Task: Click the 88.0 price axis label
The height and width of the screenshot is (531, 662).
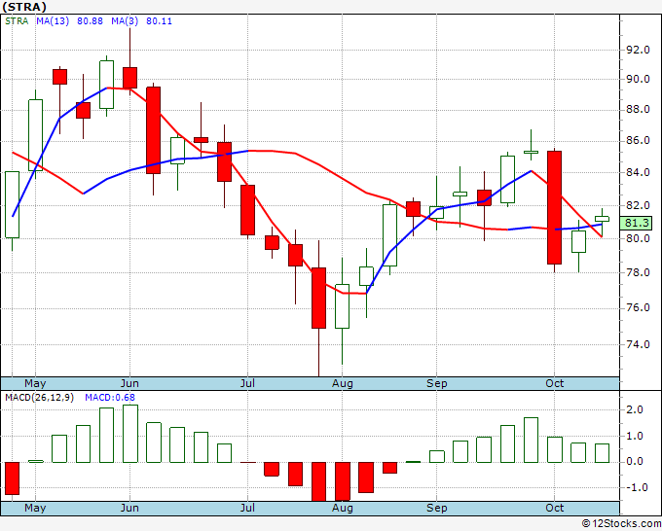Action: coord(638,110)
